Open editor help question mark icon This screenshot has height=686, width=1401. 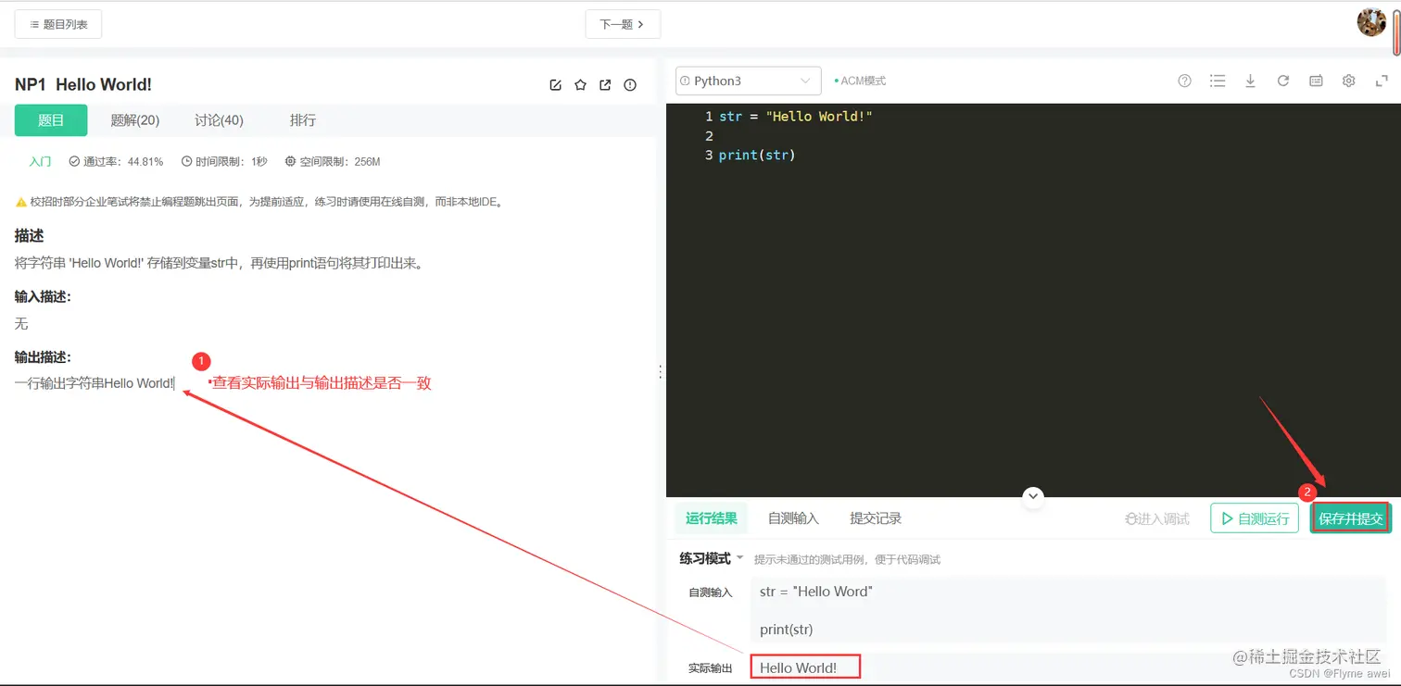point(1184,81)
